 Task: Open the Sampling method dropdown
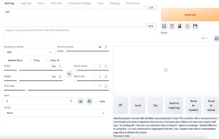[30, 52]
